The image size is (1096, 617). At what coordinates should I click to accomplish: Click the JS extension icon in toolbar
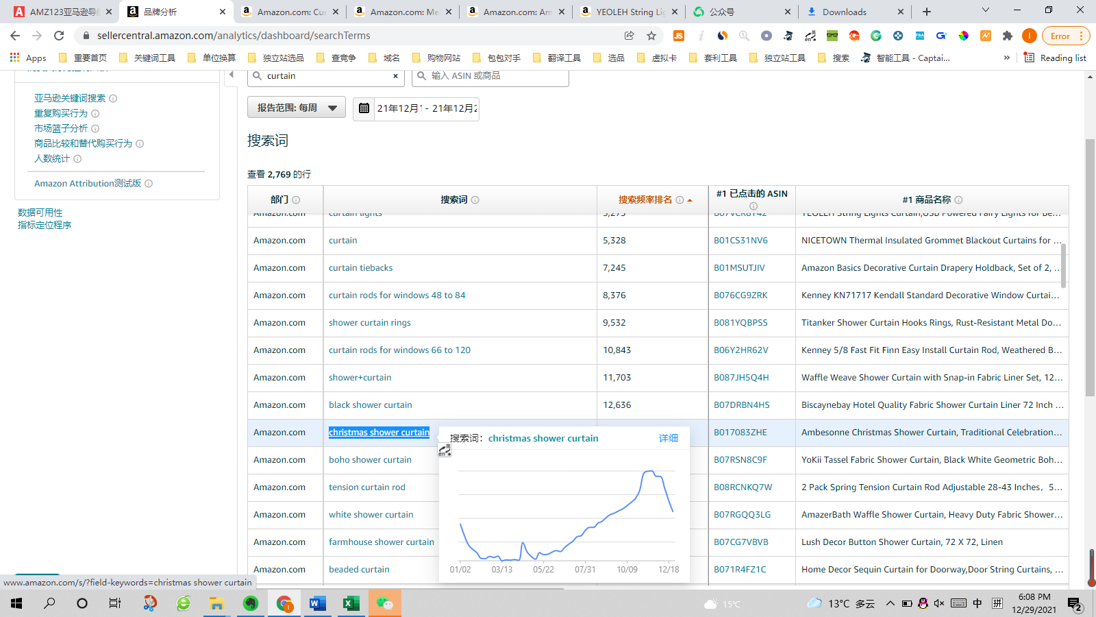[x=680, y=36]
